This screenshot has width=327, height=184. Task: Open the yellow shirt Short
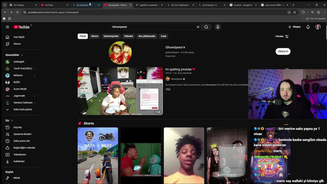pyautogui.click(x=184, y=156)
